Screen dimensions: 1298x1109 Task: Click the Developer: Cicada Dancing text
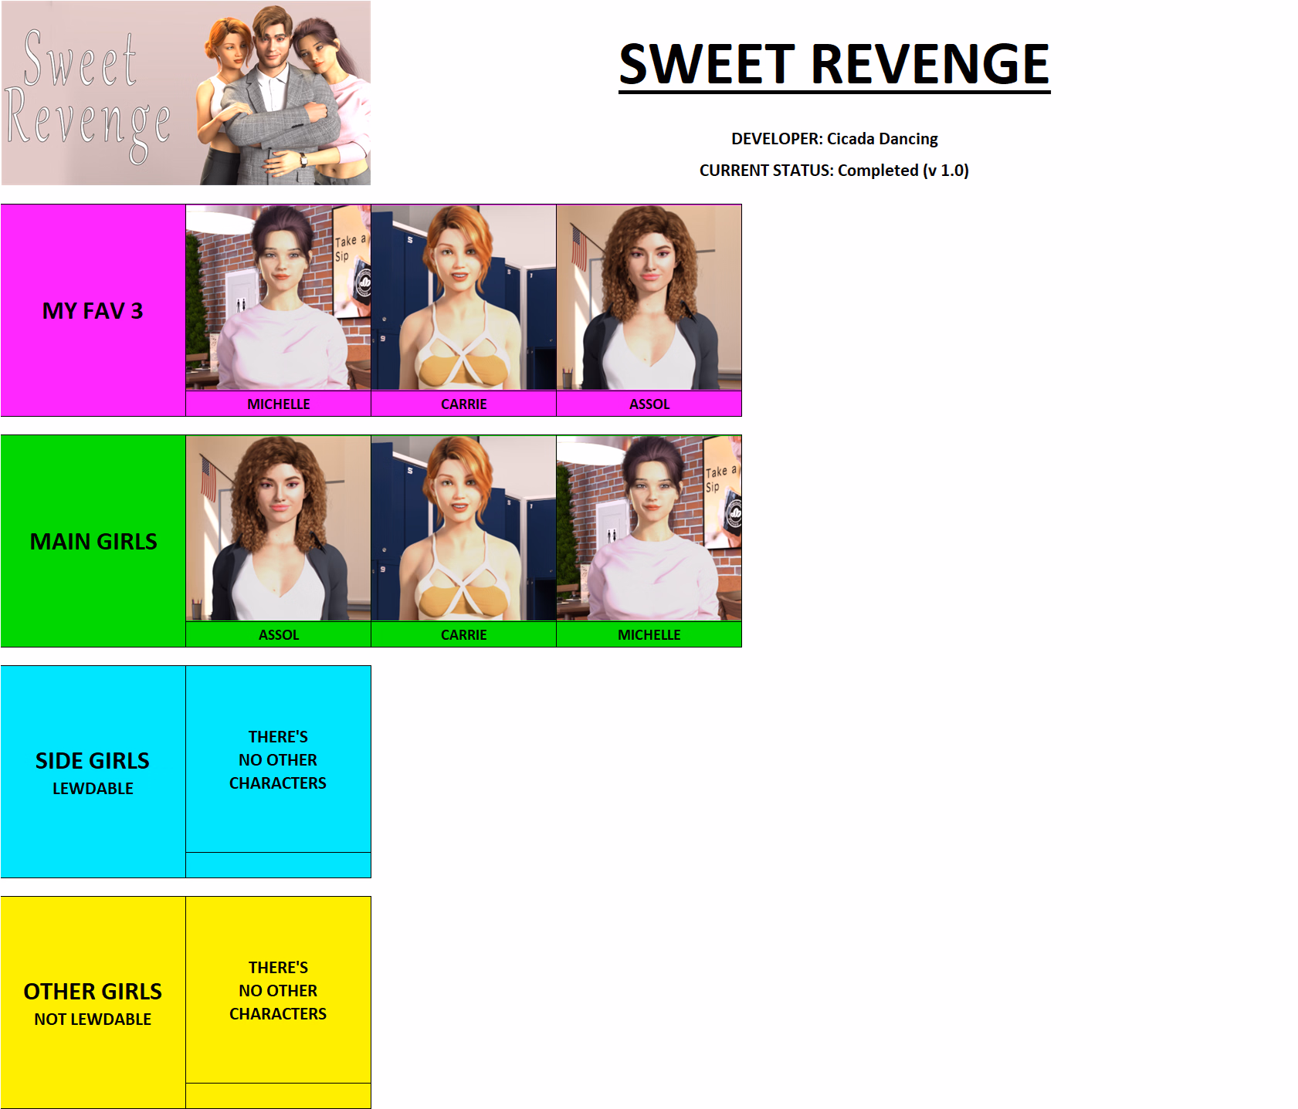[x=834, y=139]
